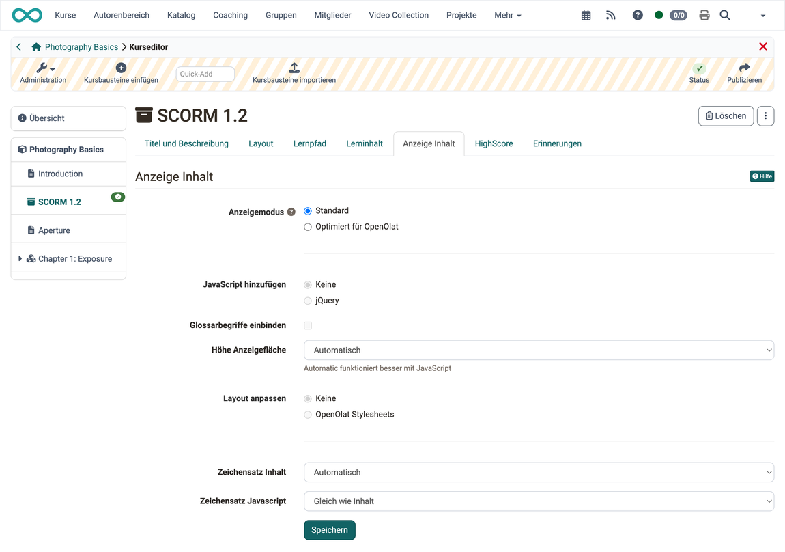This screenshot has width=785, height=552.
Task: Select the jQuery radio option
Action: tap(308, 301)
